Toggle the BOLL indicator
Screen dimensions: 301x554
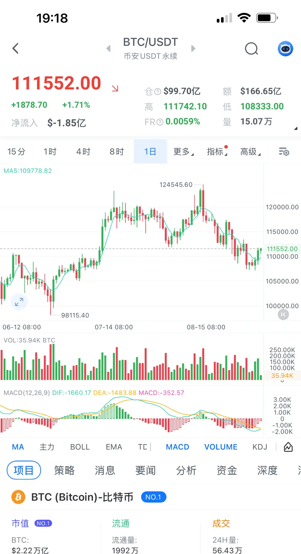[x=80, y=447]
